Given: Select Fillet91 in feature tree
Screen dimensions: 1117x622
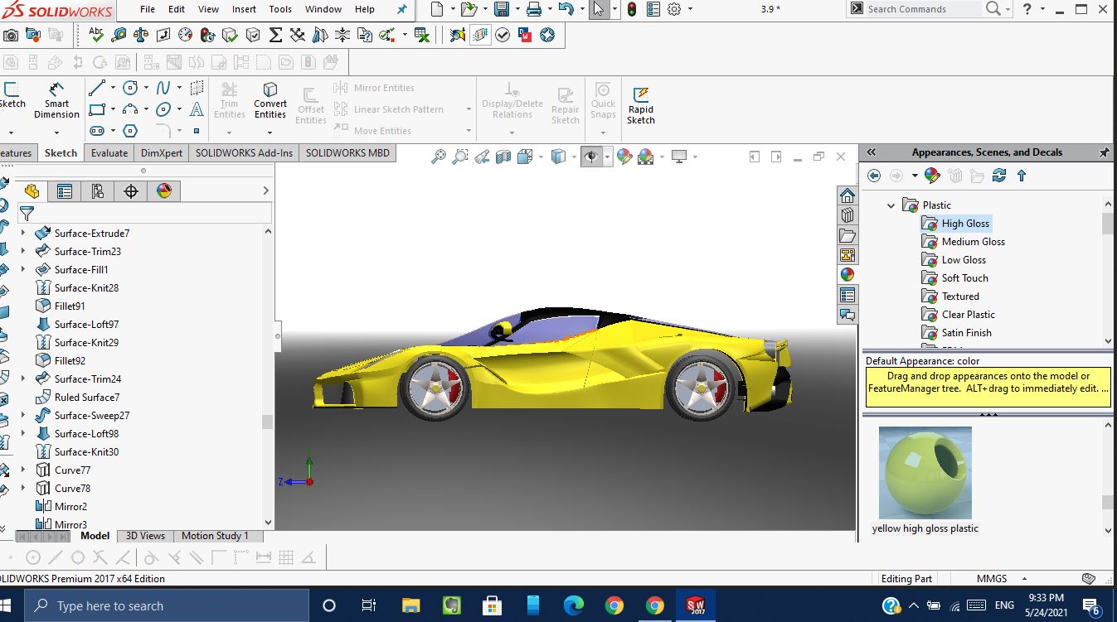Looking at the screenshot, I should click(x=70, y=306).
